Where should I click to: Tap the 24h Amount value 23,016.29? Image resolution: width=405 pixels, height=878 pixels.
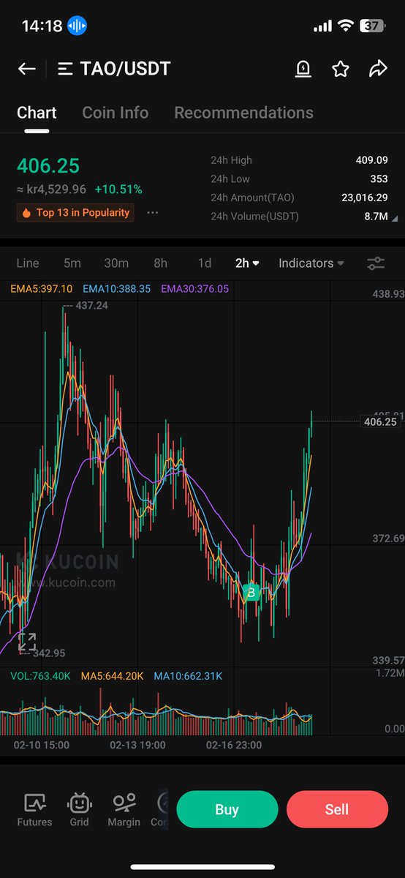click(x=363, y=198)
